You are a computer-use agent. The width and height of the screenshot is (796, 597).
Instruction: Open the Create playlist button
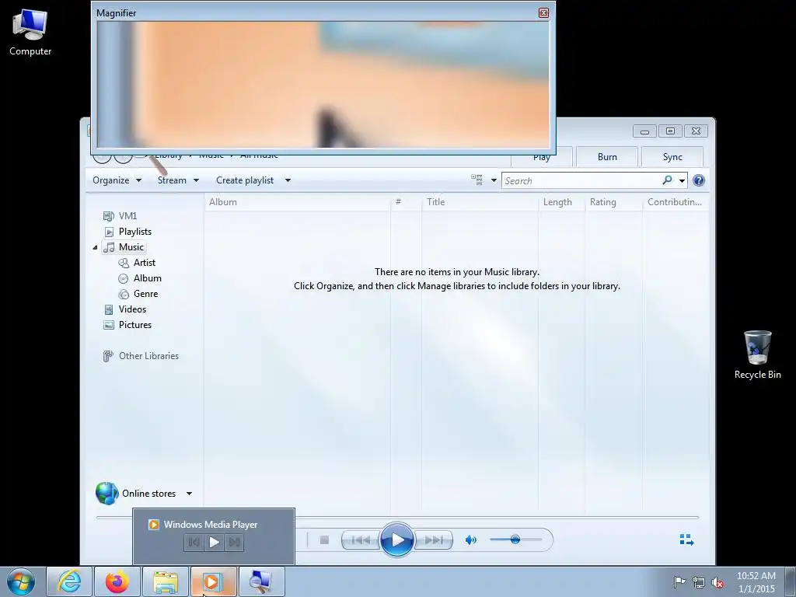tap(245, 180)
